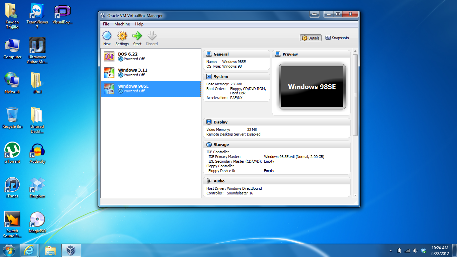Click the 'SoundBlaster 16' controller text
The width and height of the screenshot is (457, 257).
[240, 193]
